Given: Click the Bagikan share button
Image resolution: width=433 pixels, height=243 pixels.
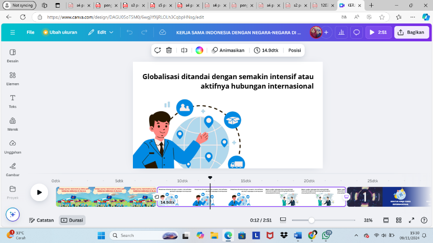Looking at the screenshot, I should coord(411,32).
